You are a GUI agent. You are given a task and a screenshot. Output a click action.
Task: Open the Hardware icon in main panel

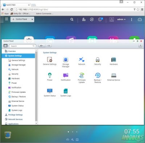pos(113,60)
